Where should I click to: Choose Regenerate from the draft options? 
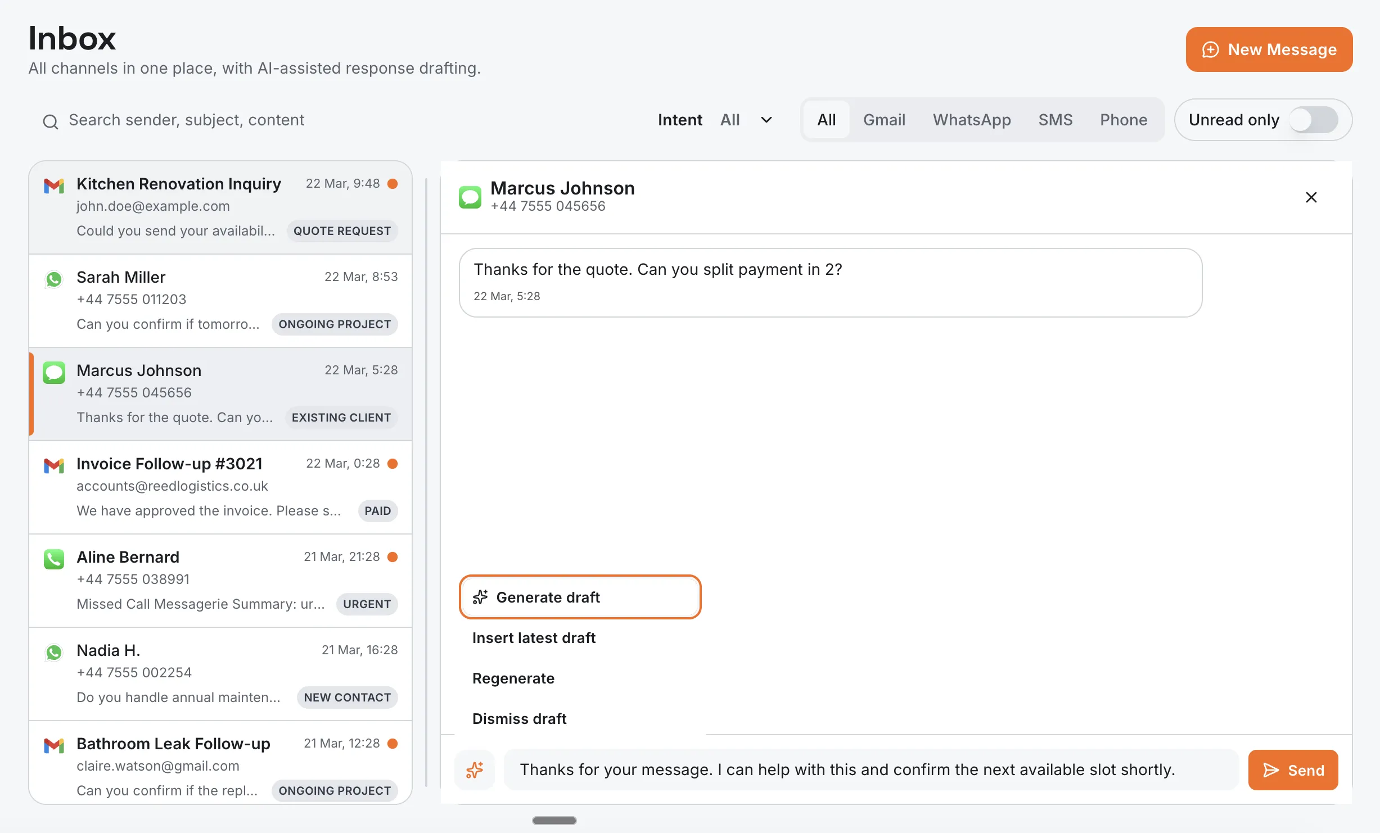[513, 678]
